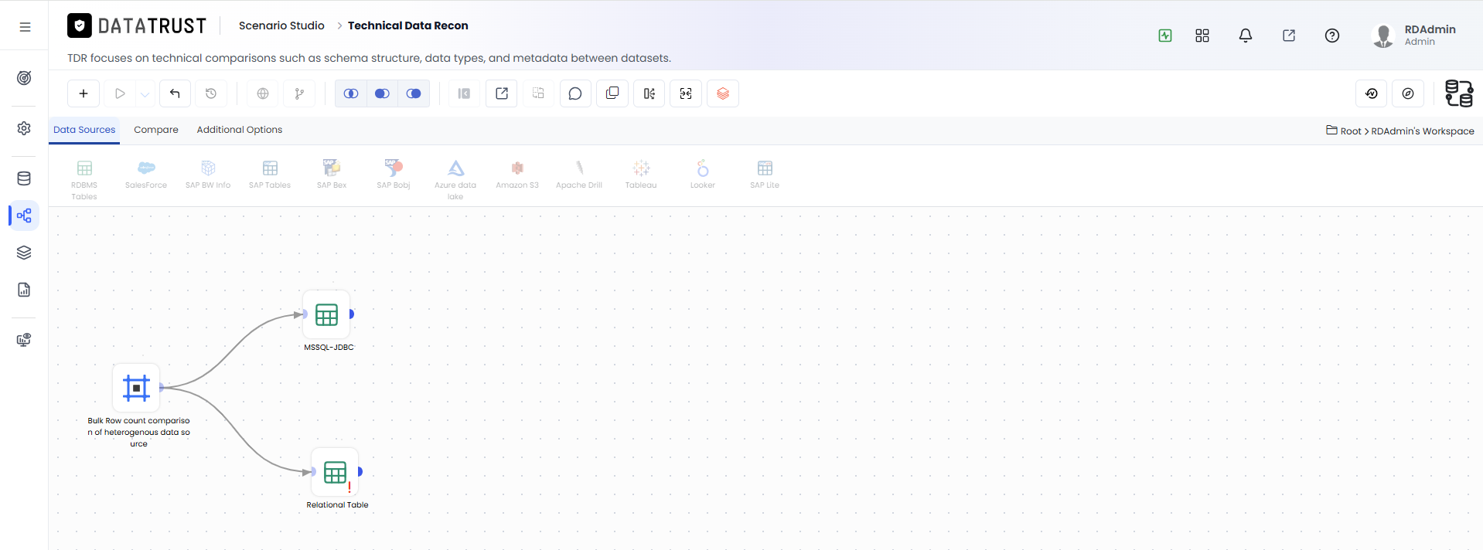Click the open-in-new-window header icon
The height and width of the screenshot is (550, 1483).
click(x=1289, y=36)
